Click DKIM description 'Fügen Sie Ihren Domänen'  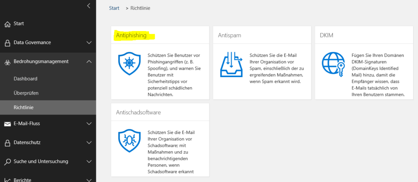[x=378, y=55]
